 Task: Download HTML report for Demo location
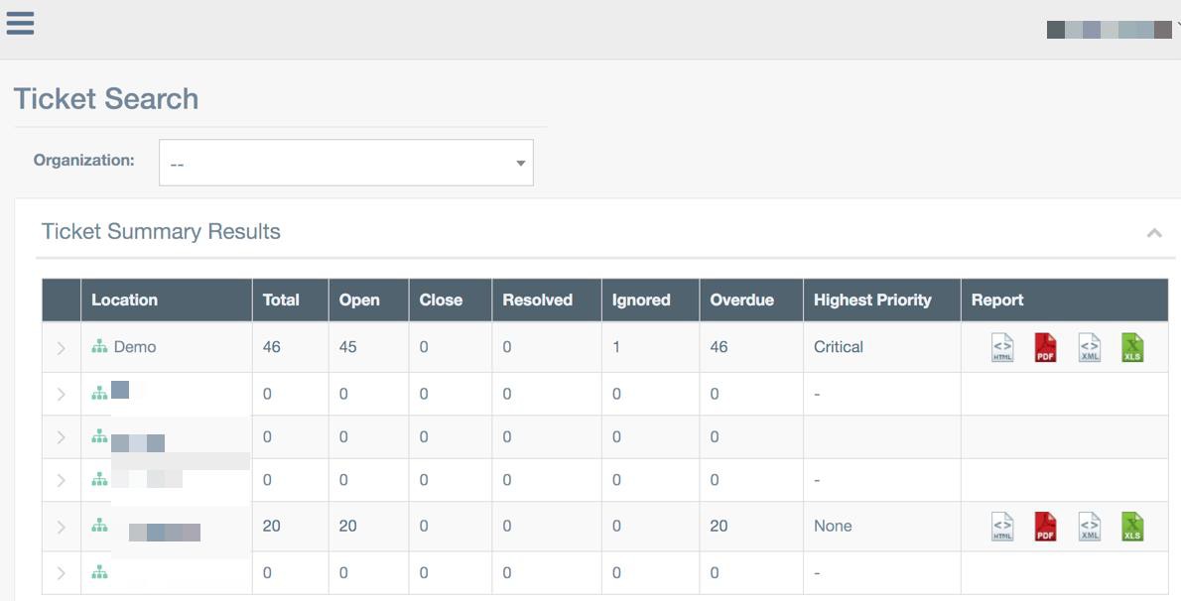click(x=1002, y=347)
